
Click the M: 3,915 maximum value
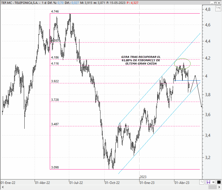coord(86,3)
